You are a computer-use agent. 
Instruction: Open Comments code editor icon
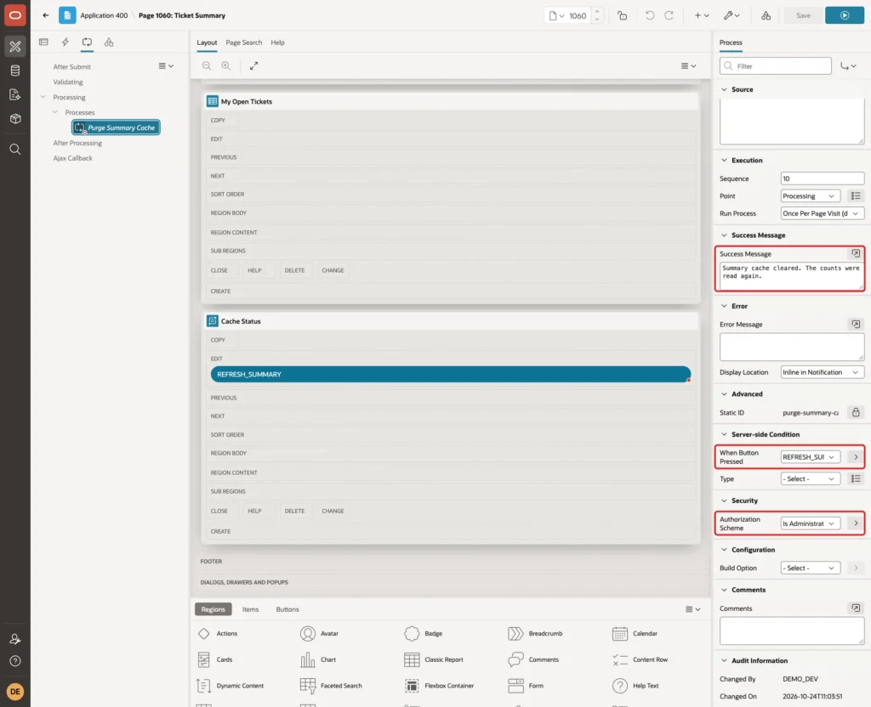click(x=856, y=608)
